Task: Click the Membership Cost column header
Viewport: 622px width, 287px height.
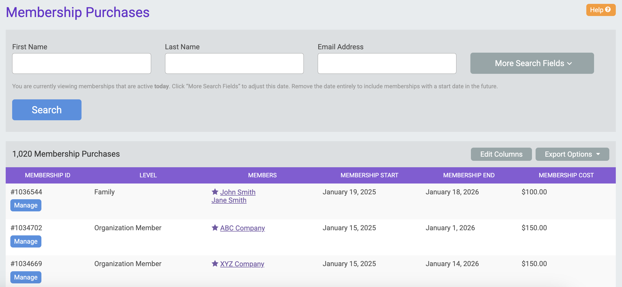Action: tap(566, 175)
